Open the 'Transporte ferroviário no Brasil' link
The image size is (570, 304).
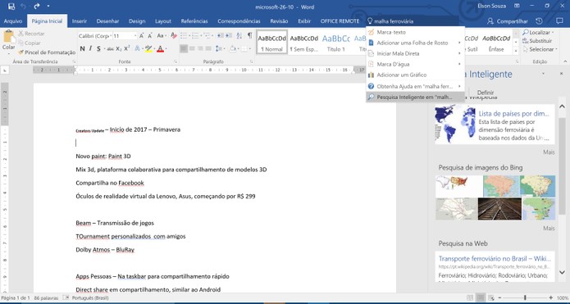tap(495, 259)
